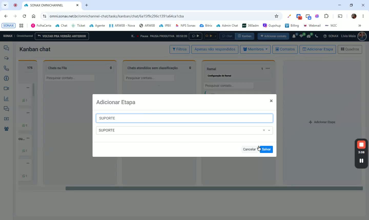Stop the screen recording
The height and width of the screenshot is (220, 369).
click(x=361, y=145)
